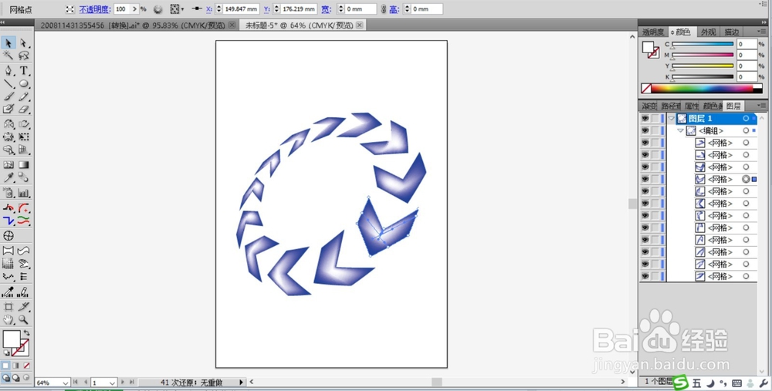Open the zoom level 64% dropdown
This screenshot has height=391, width=772.
66,383
